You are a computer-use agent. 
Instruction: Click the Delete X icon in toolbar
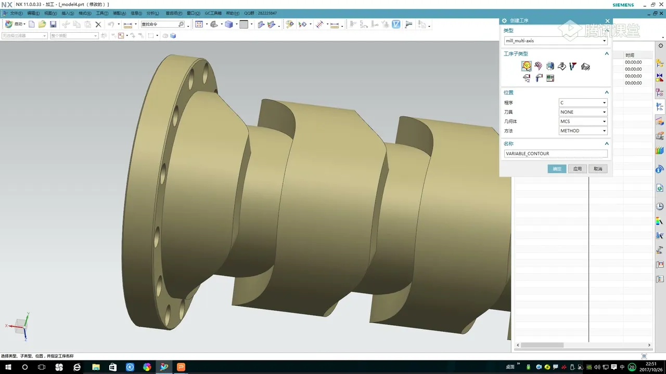coord(98,24)
